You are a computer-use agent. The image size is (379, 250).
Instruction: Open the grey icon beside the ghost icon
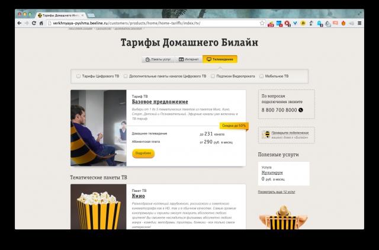tap(327, 24)
